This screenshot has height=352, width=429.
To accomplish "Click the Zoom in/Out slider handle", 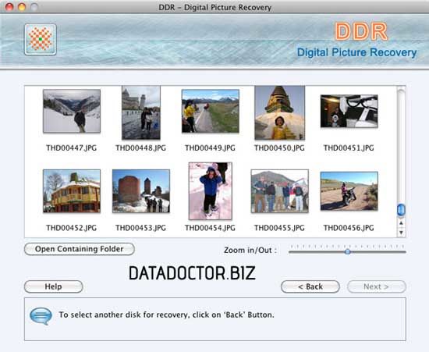I will [347, 251].
